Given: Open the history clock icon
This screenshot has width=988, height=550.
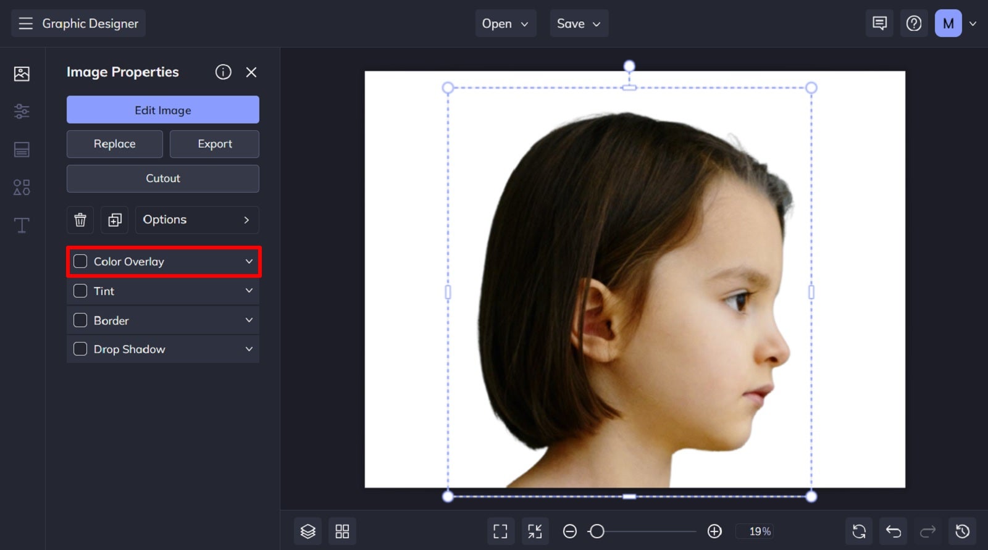Looking at the screenshot, I should pyautogui.click(x=962, y=531).
